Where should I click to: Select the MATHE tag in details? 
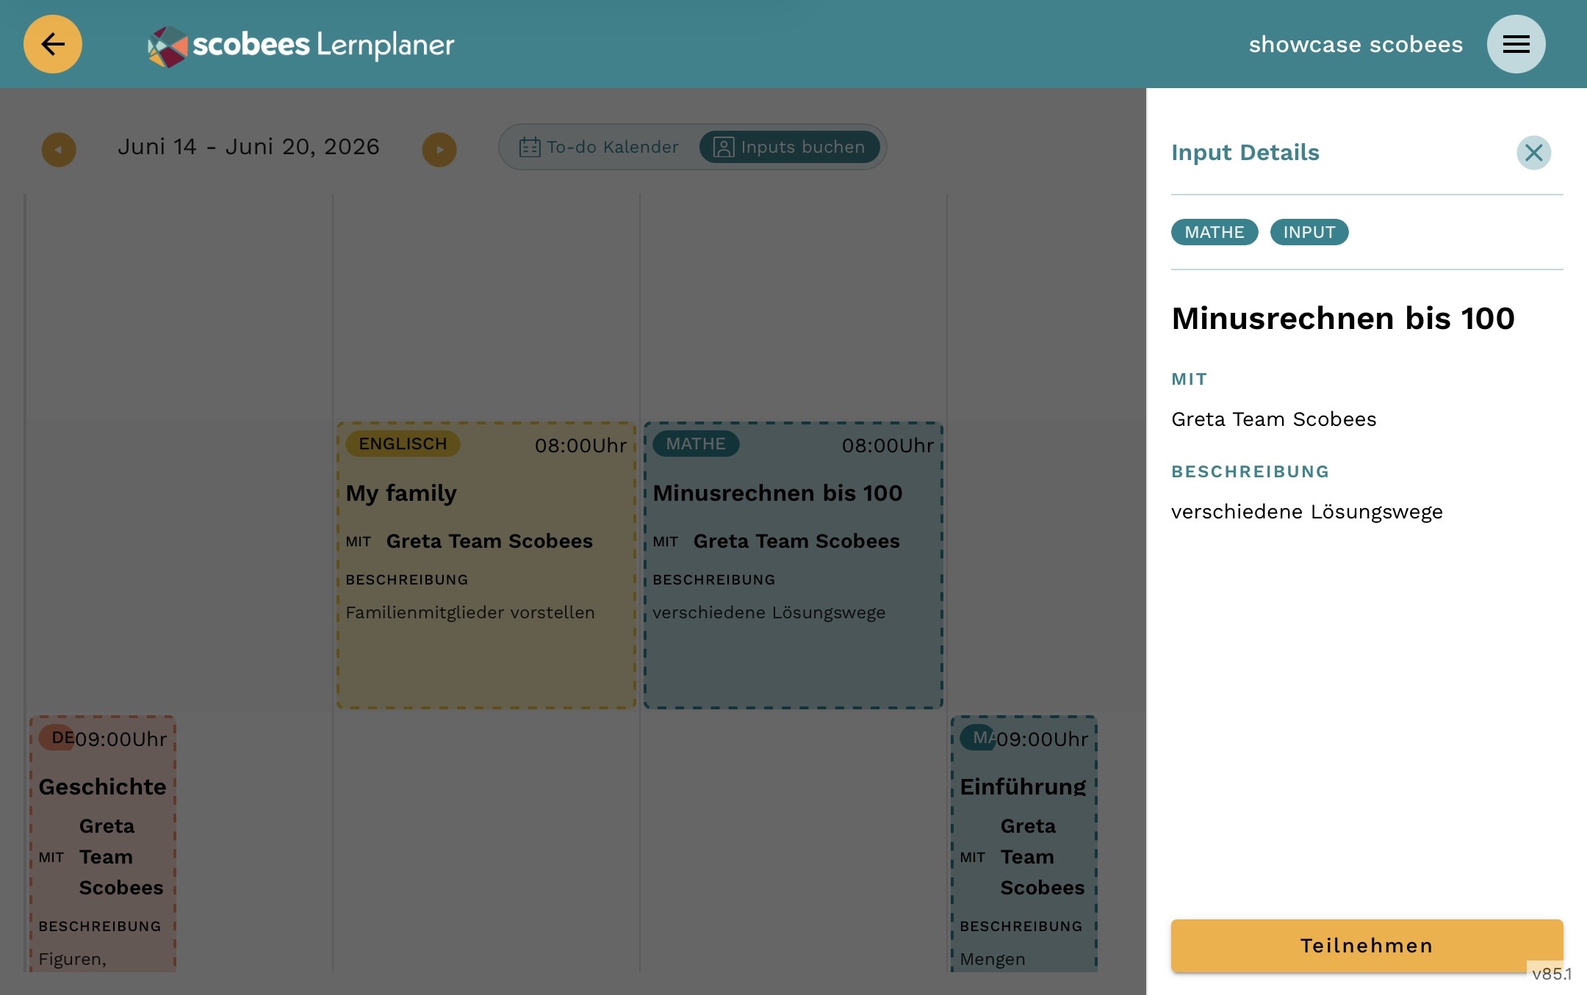(x=1214, y=232)
